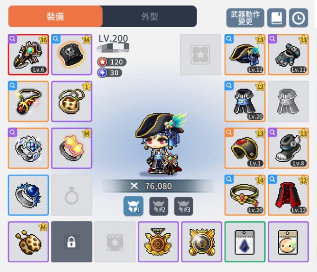Open the blue gem ring slot
The image size is (317, 272).
click(28, 195)
